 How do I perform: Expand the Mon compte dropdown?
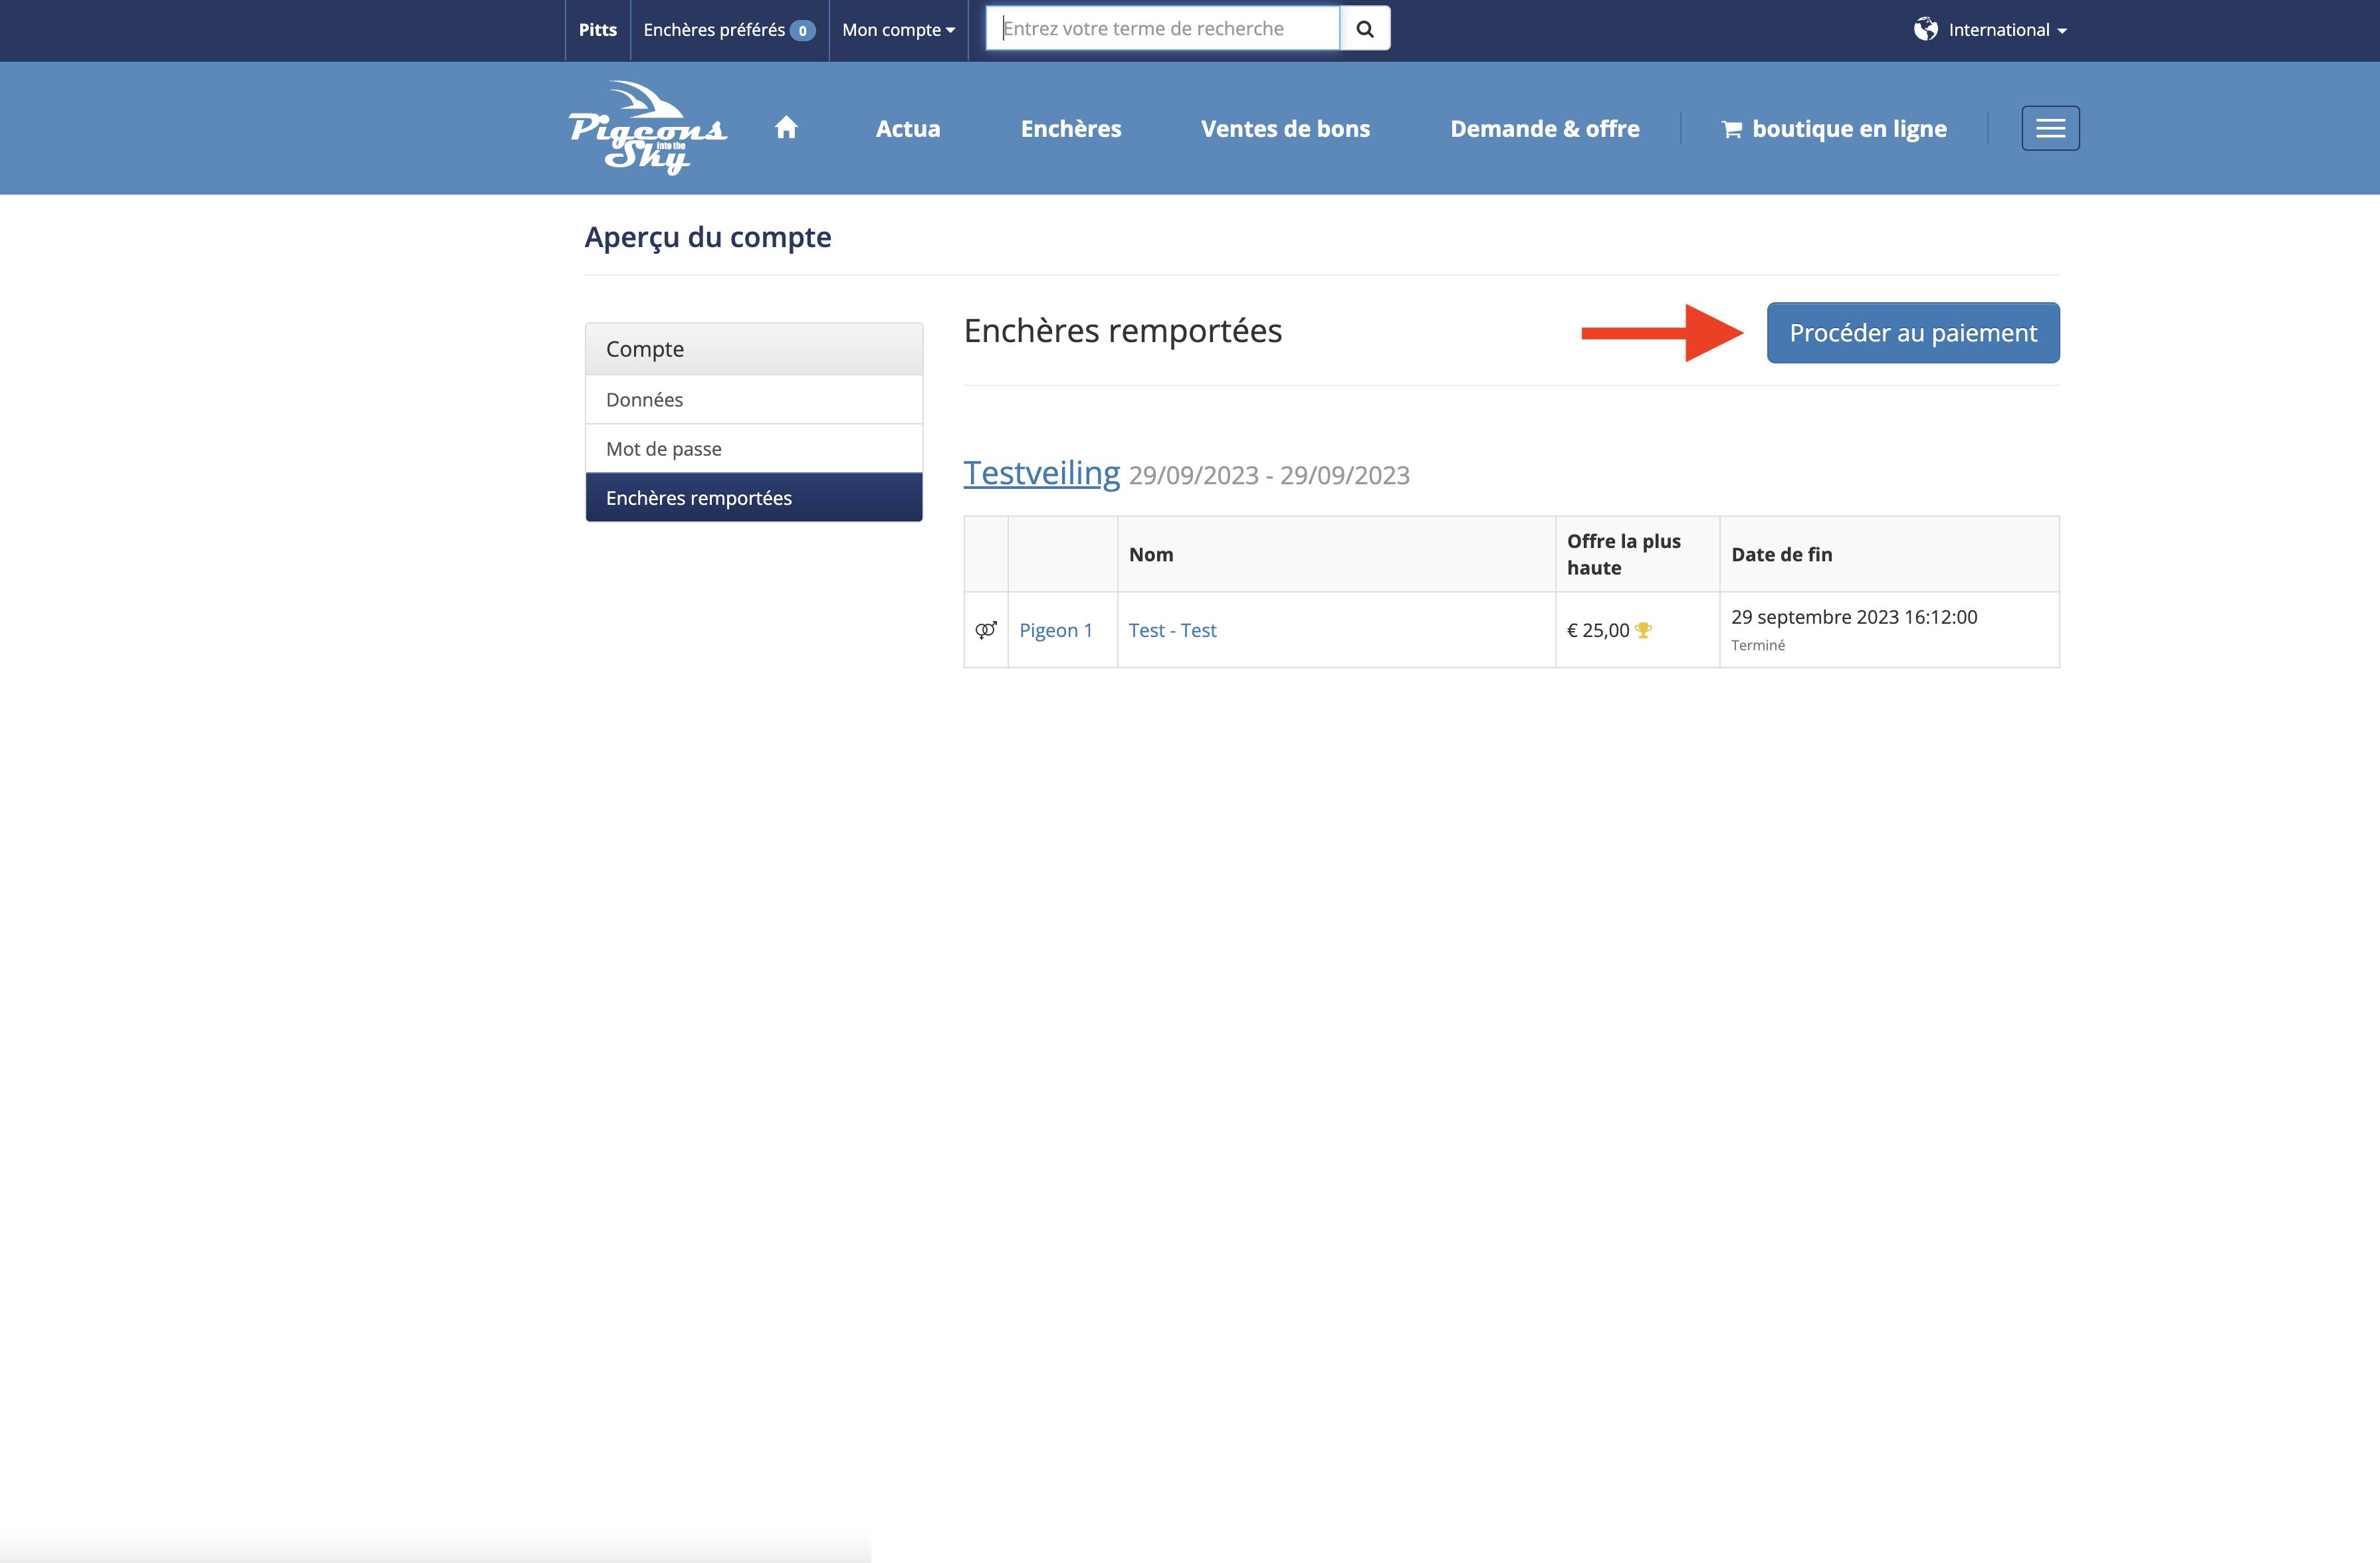(x=898, y=30)
